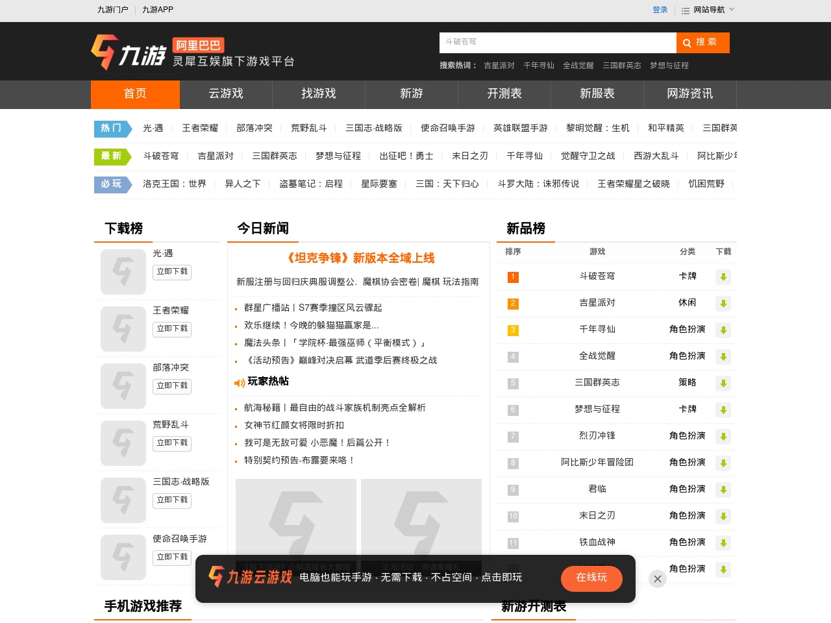Image resolution: width=831 pixels, height=623 pixels.
Task: Click the download arrow for 阿比斯少年冒险团
Action: tap(723, 463)
